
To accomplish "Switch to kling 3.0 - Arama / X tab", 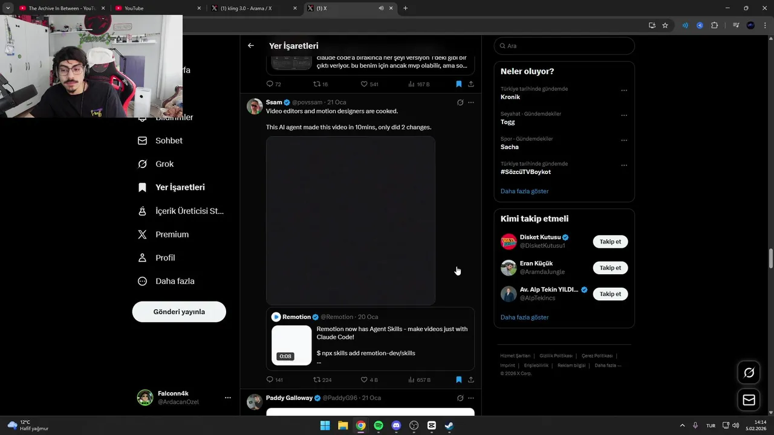I will [x=254, y=8].
